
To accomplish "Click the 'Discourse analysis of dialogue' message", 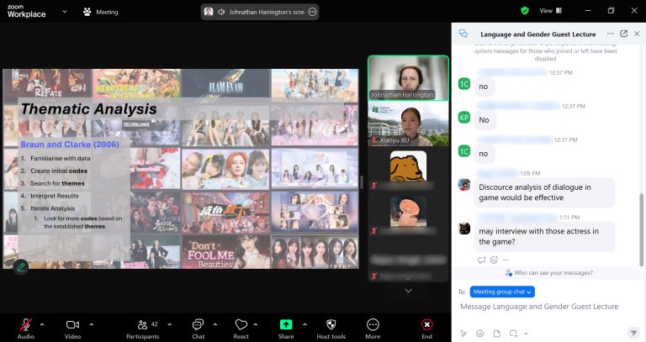I will point(544,192).
